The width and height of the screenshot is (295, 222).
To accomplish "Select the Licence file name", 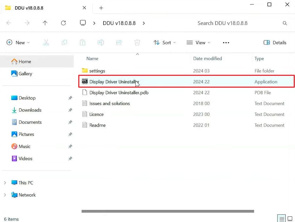I will pyautogui.click(x=96, y=114).
